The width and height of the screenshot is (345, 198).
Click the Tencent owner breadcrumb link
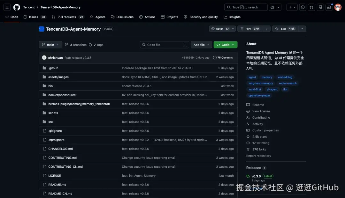pos(29,7)
